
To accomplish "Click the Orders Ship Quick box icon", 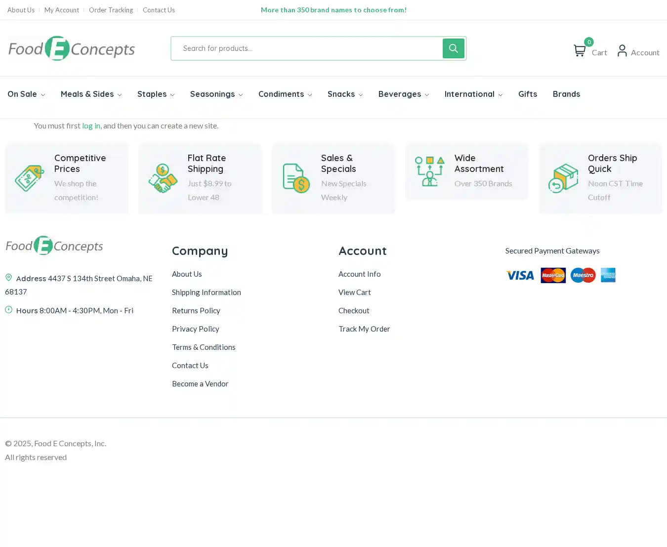I will [563, 178].
